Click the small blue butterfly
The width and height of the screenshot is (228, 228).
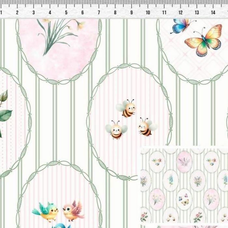pos(181,26)
